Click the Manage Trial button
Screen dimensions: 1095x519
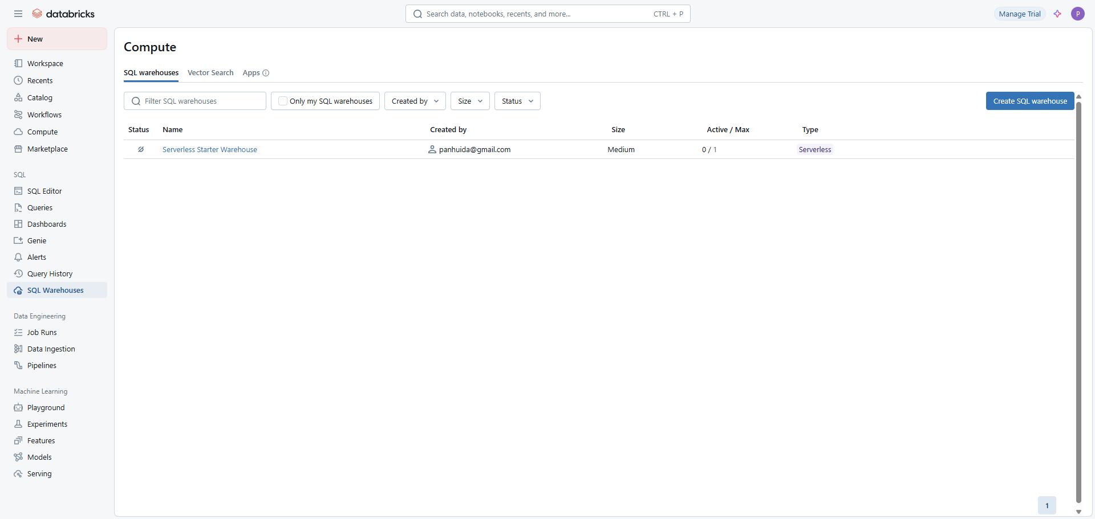coord(1020,14)
